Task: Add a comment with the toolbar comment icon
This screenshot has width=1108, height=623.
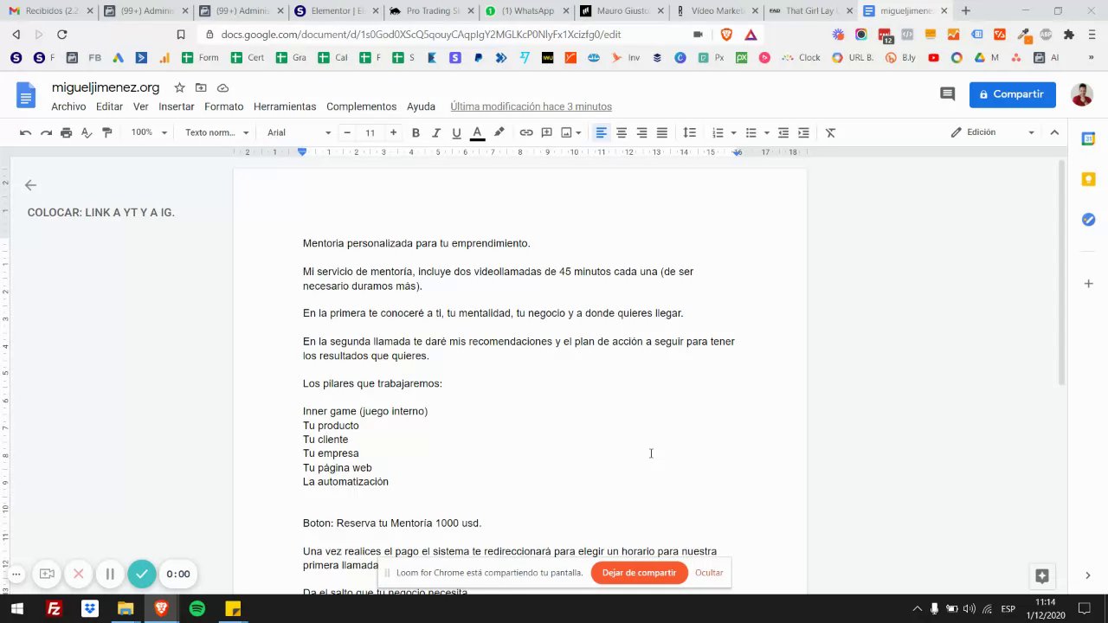Action: 546,132
